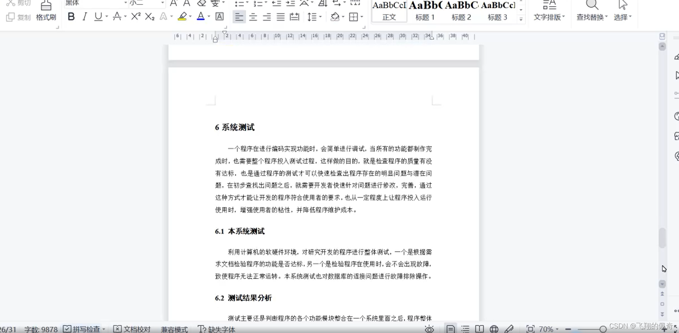Open strikethrough options dropdown arrow

[125, 17]
